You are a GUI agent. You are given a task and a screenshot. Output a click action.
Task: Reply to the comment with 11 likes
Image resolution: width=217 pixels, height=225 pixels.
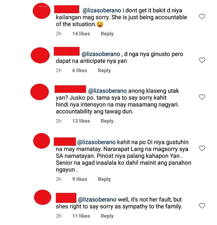(107, 216)
